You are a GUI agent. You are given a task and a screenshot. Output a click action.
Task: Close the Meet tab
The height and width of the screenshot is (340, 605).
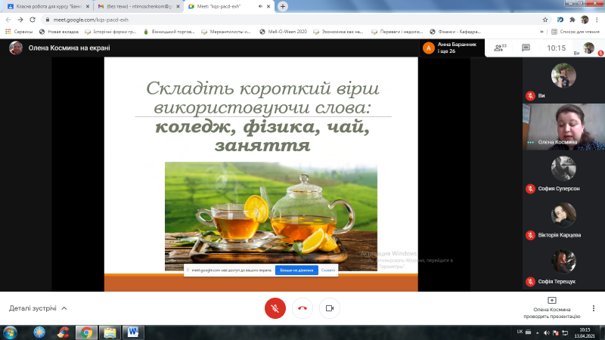pos(268,7)
